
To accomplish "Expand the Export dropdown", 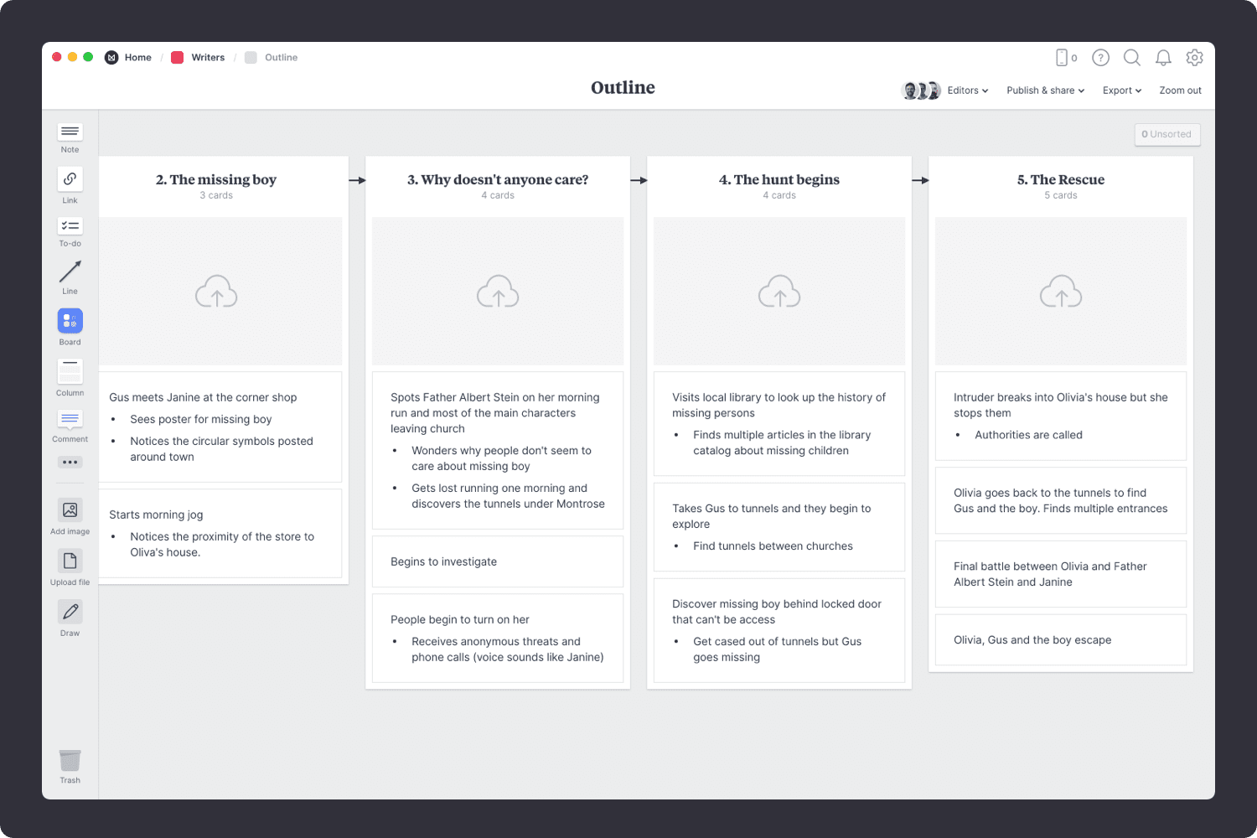I will pos(1122,91).
